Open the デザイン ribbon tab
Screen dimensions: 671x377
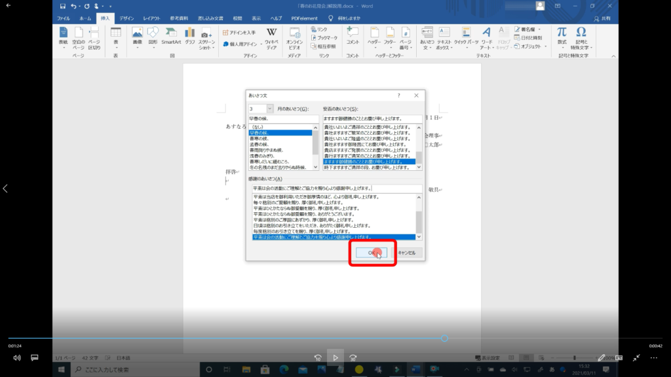[126, 18]
